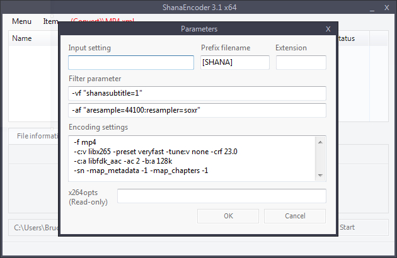Close the ShanaEncoder main window
Viewport: 397px width, 258px height.
coord(385,8)
